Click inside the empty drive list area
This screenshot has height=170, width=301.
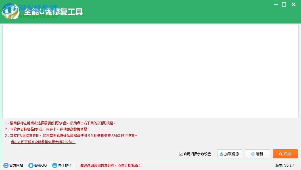tap(150, 71)
